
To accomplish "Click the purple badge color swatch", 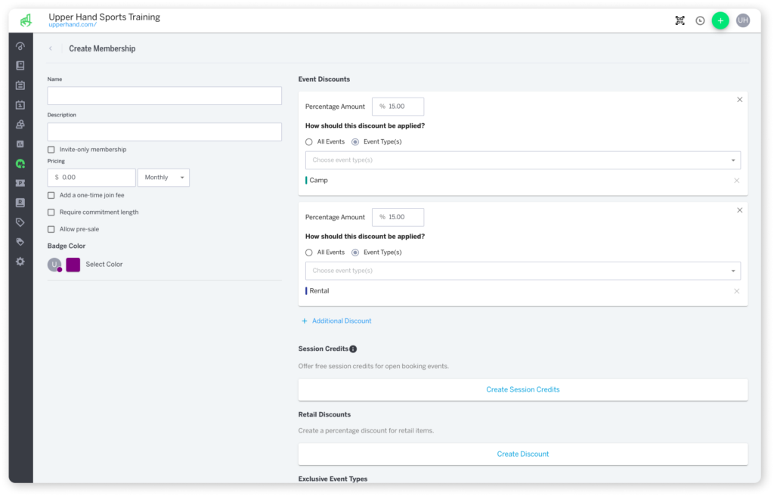I will click(73, 265).
